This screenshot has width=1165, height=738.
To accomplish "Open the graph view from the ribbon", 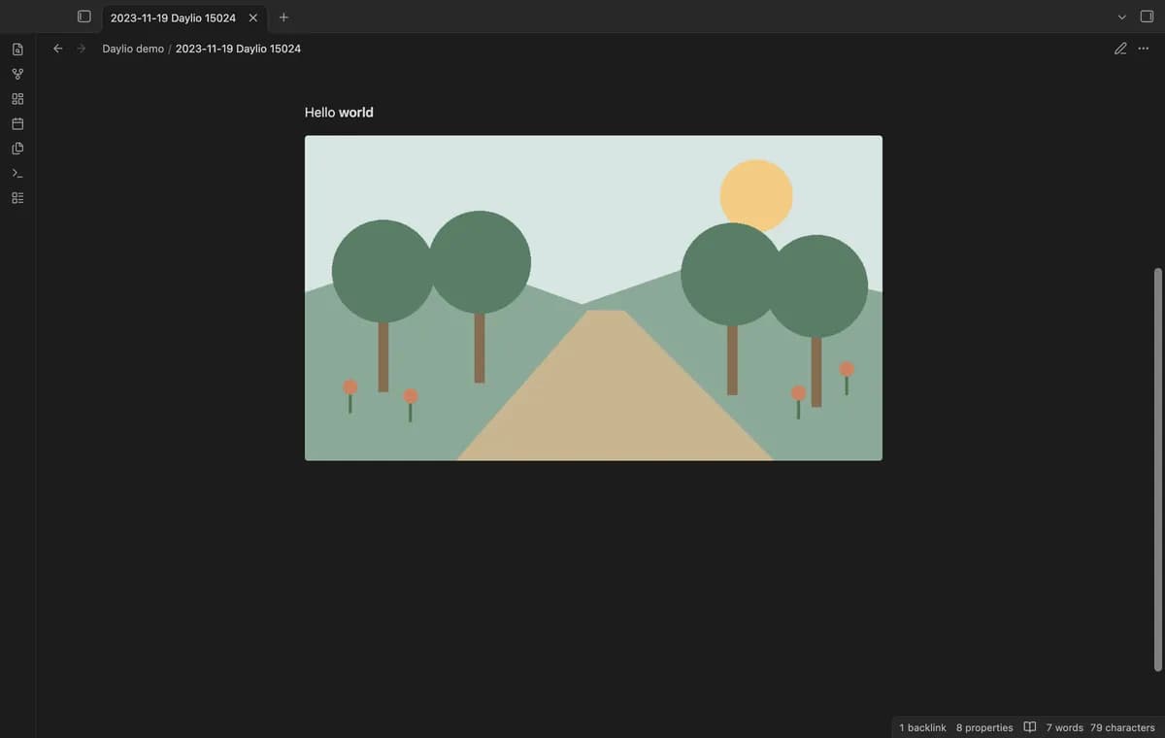I will pos(17,74).
